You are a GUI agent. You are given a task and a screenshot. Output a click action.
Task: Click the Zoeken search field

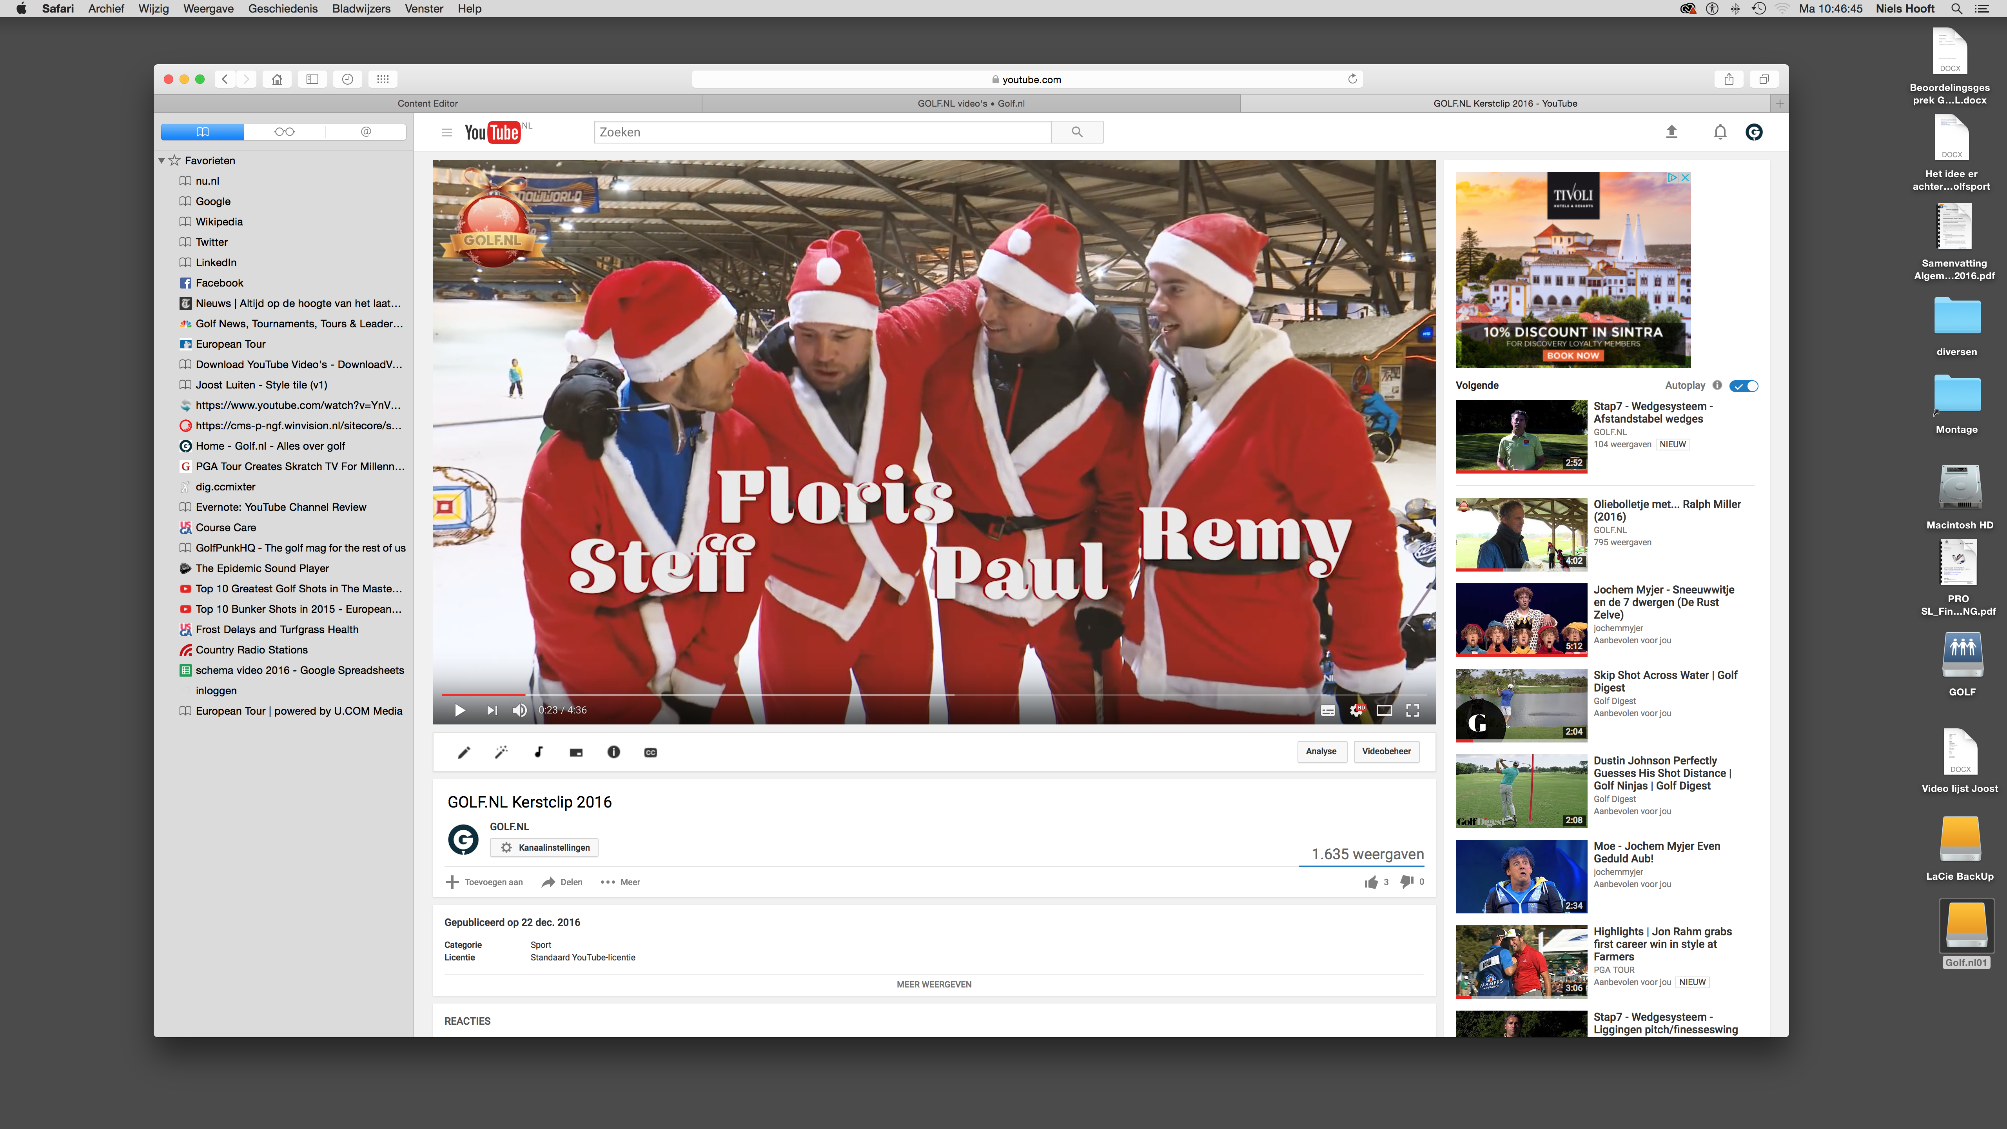click(x=822, y=132)
